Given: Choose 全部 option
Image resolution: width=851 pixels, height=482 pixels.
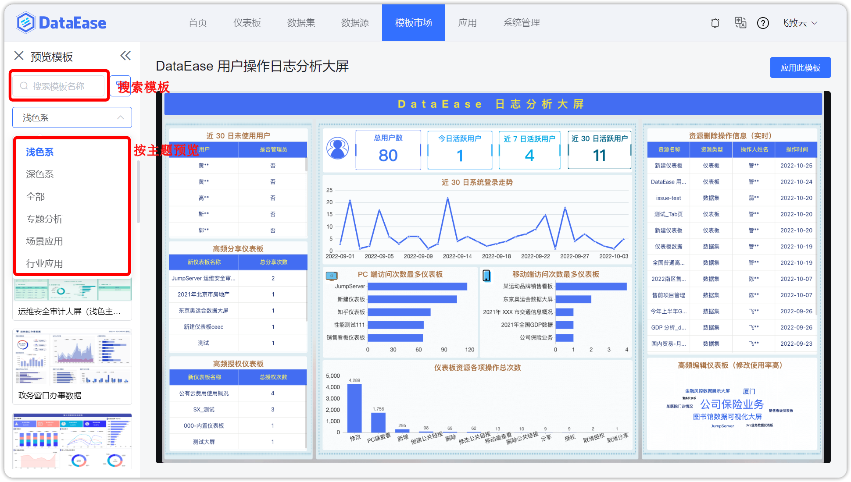Looking at the screenshot, I should click(72, 196).
